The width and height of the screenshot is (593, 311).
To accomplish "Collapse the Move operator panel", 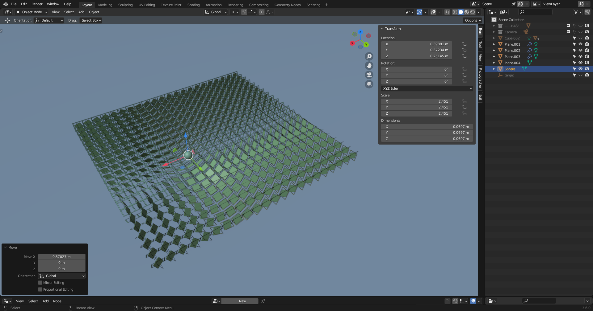I will coord(5,248).
